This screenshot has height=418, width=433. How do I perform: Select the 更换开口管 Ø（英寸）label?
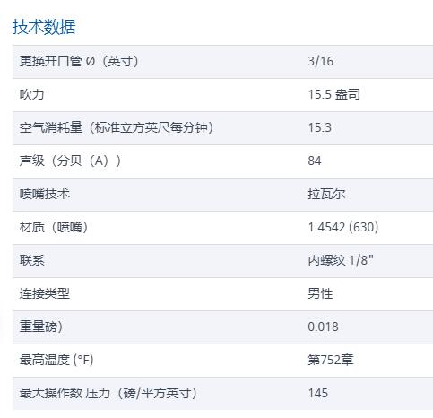click(x=79, y=61)
